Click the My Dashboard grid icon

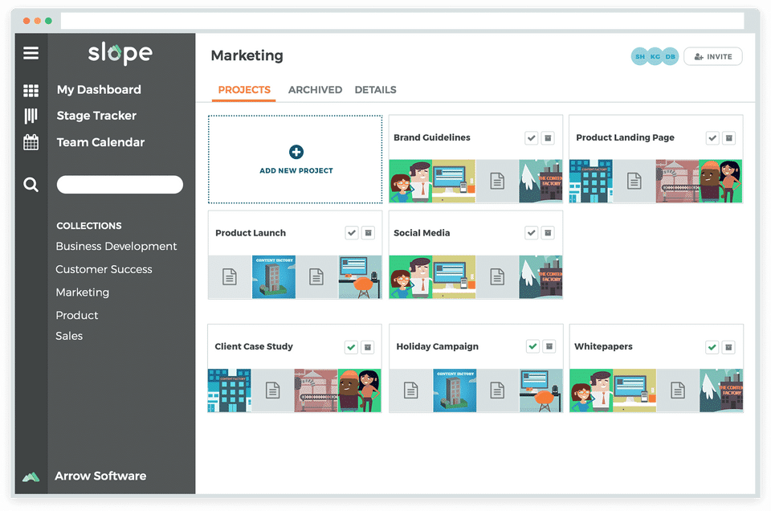coord(31,90)
